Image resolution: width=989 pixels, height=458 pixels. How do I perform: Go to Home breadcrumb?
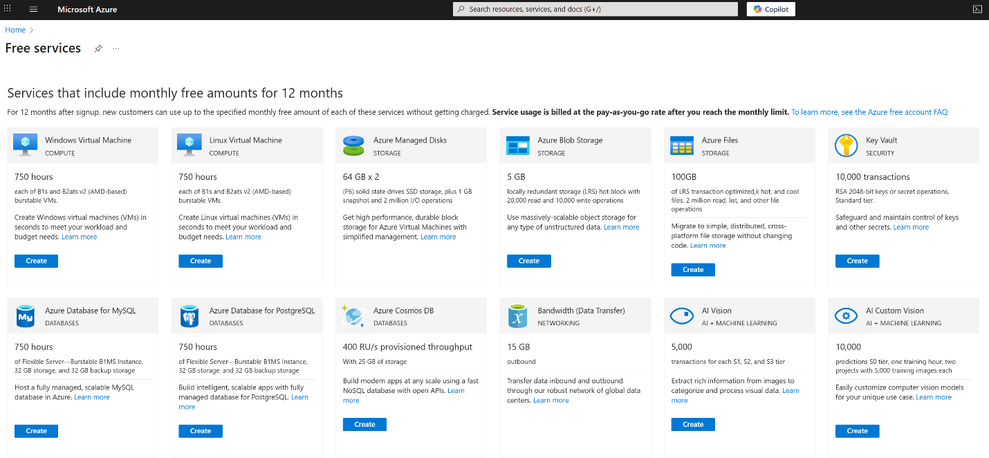click(15, 30)
